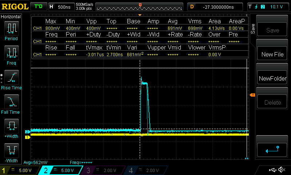Click the channel 2 ground marker

pos(28,132)
